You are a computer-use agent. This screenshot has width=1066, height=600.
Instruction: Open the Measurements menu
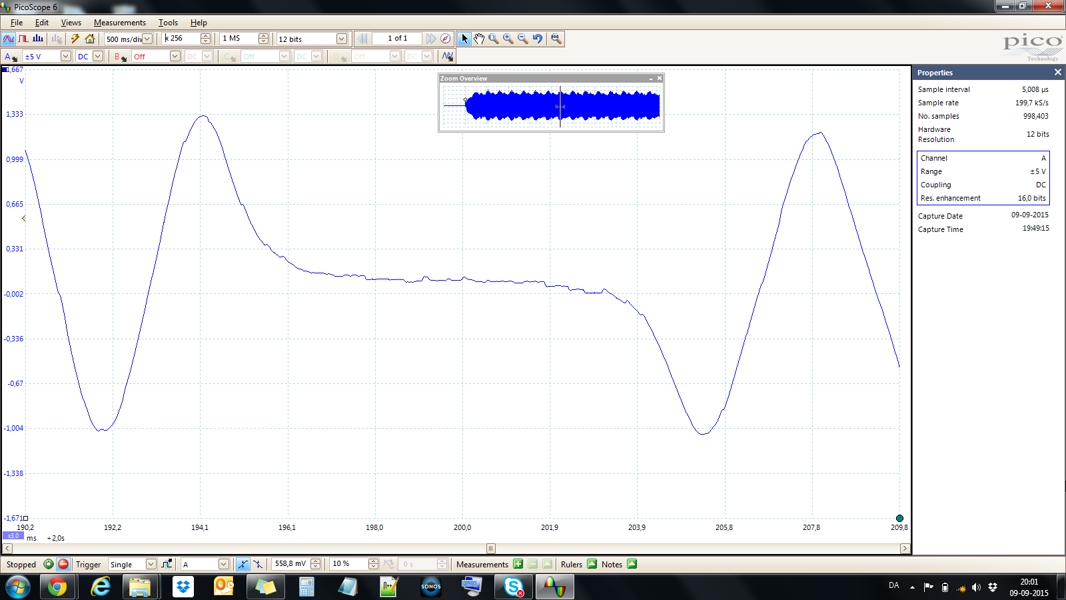coord(119,23)
